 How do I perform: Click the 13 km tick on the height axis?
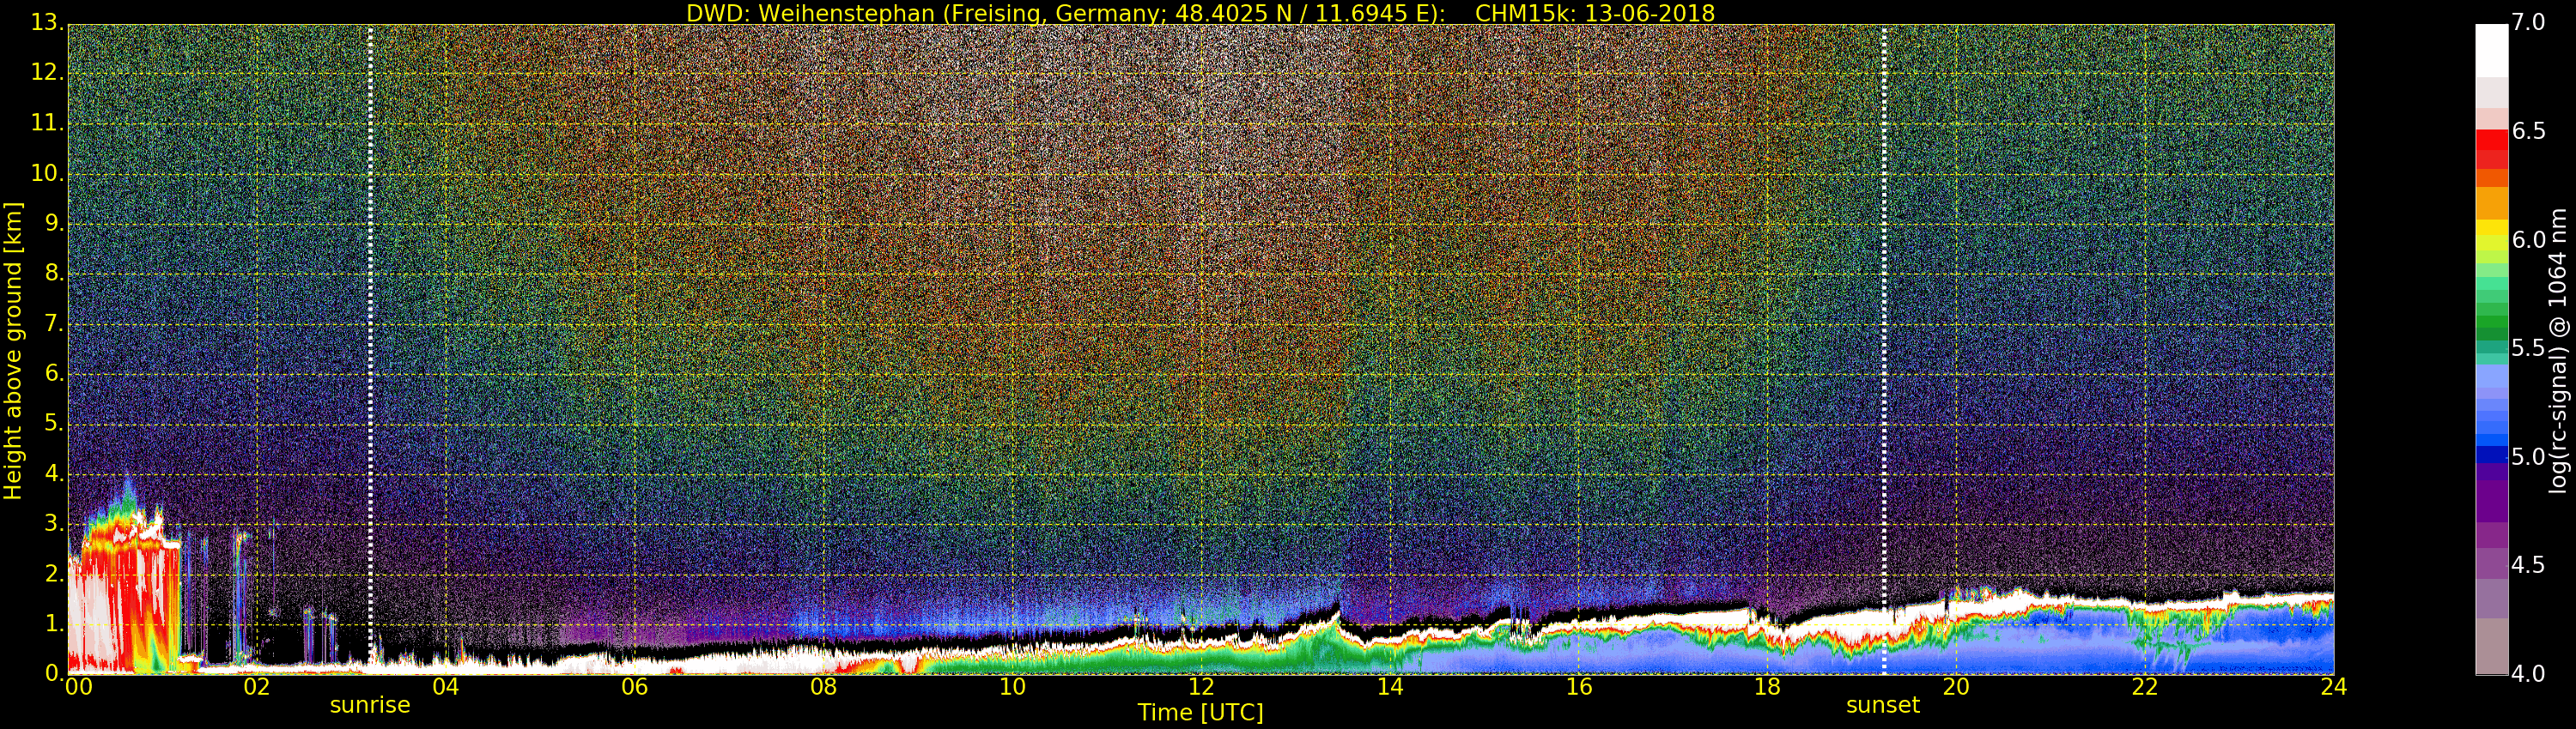click(46, 23)
